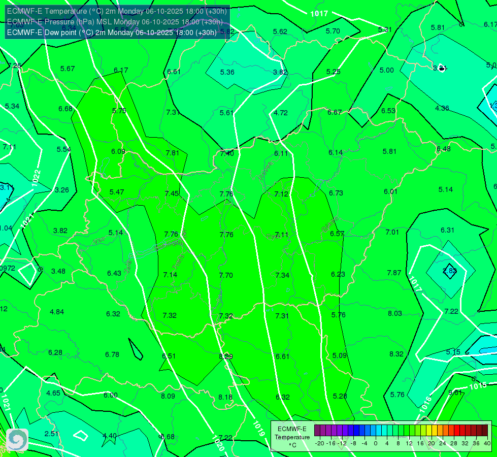Click the dew point value 6.48

(443, 149)
